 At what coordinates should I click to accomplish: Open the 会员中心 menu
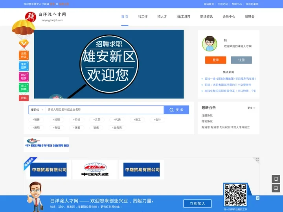point(229,16)
